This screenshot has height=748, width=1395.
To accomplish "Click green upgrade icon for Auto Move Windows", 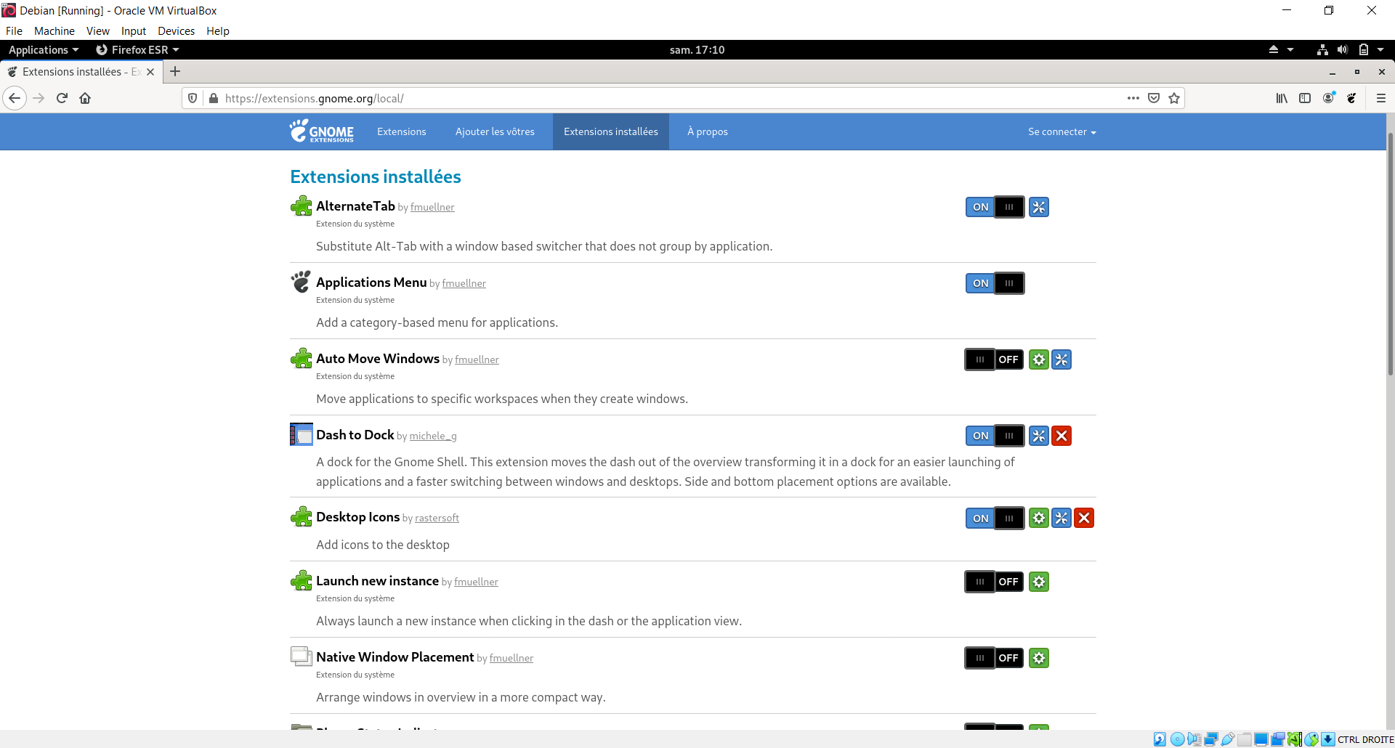I will coord(1039,359).
